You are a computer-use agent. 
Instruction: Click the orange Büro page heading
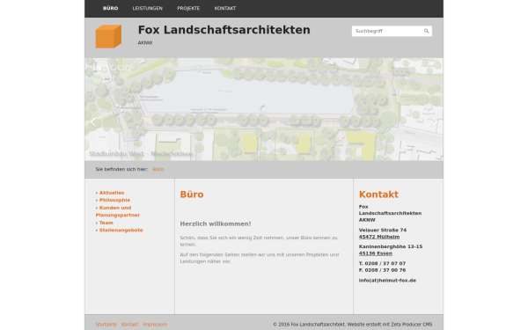(x=192, y=194)
